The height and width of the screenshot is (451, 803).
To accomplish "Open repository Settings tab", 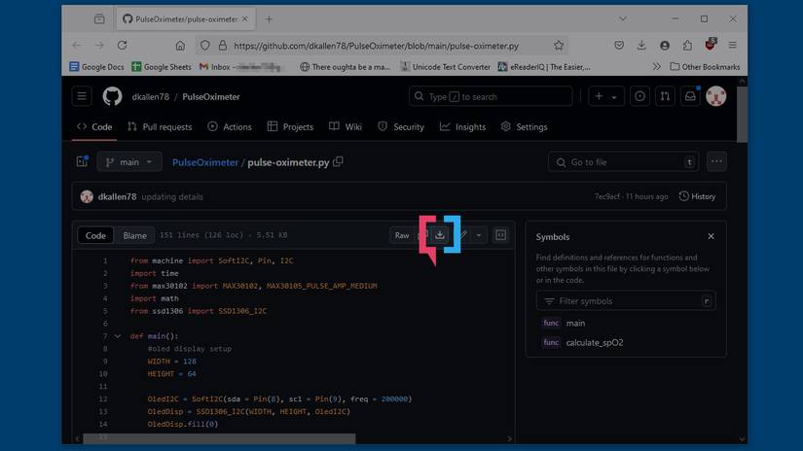I will 524,126.
